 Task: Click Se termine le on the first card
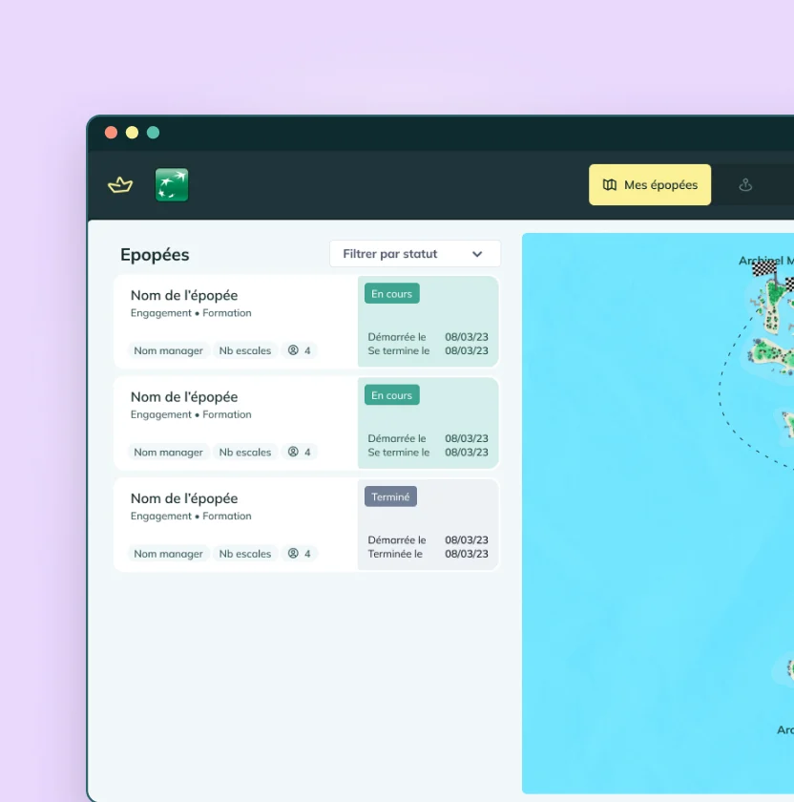(x=399, y=351)
